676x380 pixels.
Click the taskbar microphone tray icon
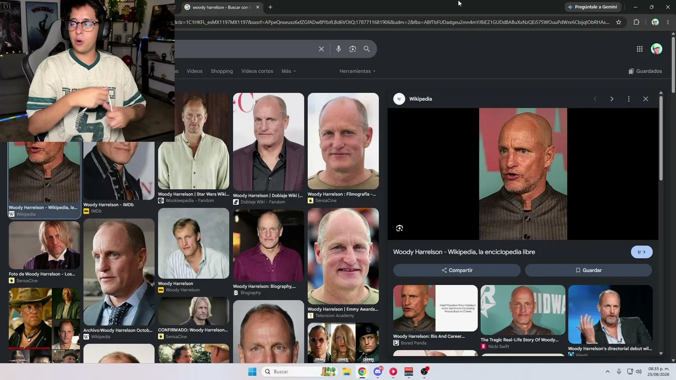[x=618, y=372]
